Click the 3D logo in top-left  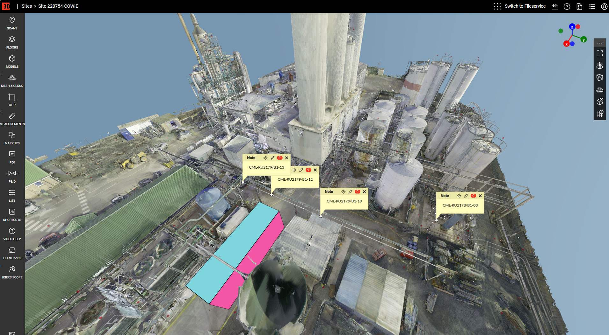(x=6, y=6)
